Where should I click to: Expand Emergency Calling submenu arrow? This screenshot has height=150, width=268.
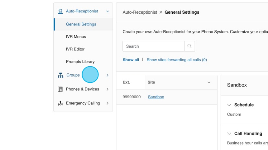click(108, 103)
